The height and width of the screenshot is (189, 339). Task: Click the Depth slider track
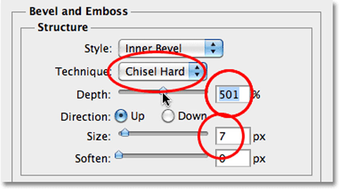pos(163,92)
